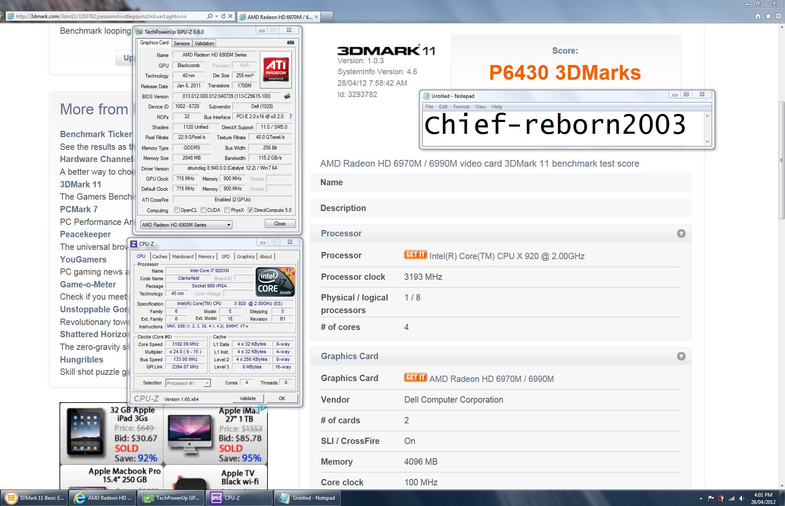Image resolution: width=785 pixels, height=506 pixels.
Task: Click the Bus Interface question mark in GPU-Z
Action: click(291, 116)
